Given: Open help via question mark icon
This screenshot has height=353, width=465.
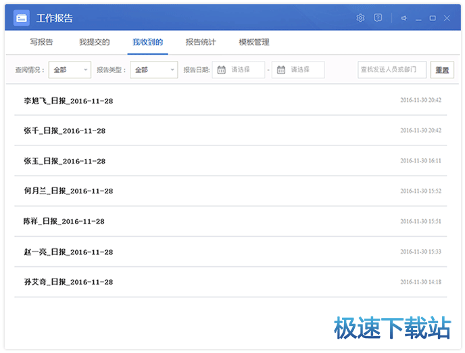Looking at the screenshot, I should 378,18.
